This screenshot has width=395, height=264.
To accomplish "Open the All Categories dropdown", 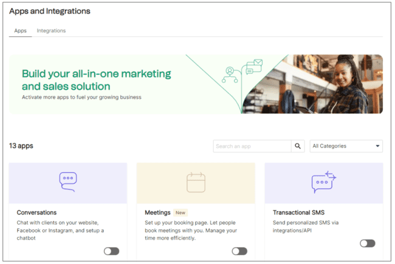I will coord(346,146).
